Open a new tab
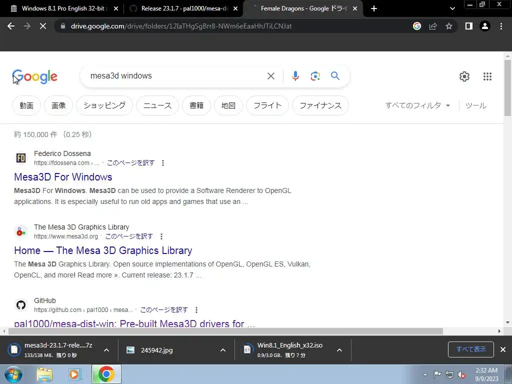Image resolution: width=512 pixels, height=384 pixels. coord(374,8)
